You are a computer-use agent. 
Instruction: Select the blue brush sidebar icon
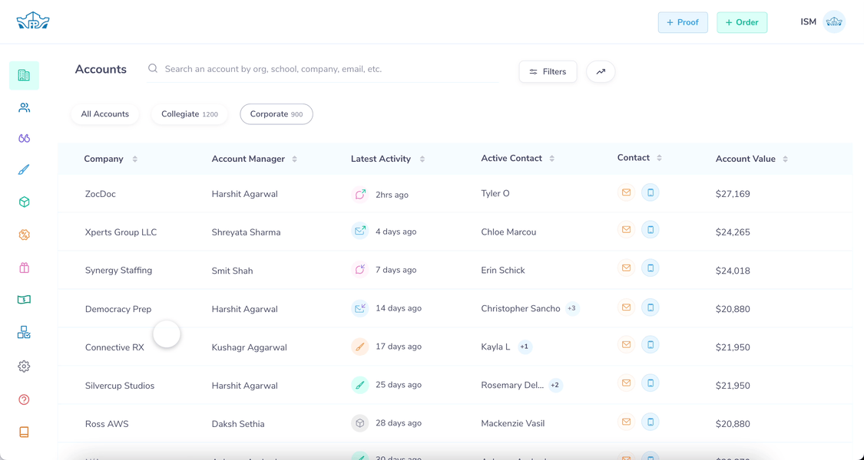(24, 170)
